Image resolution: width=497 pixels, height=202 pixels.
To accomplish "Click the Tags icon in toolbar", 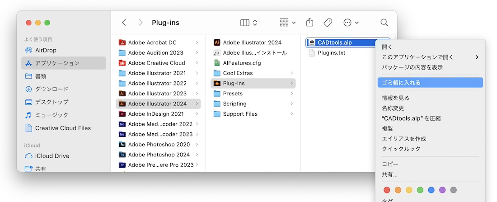I will (x=328, y=23).
